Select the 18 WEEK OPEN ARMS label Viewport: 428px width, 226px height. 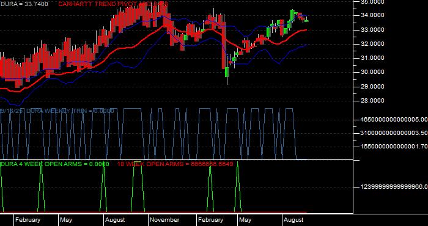tap(175, 164)
